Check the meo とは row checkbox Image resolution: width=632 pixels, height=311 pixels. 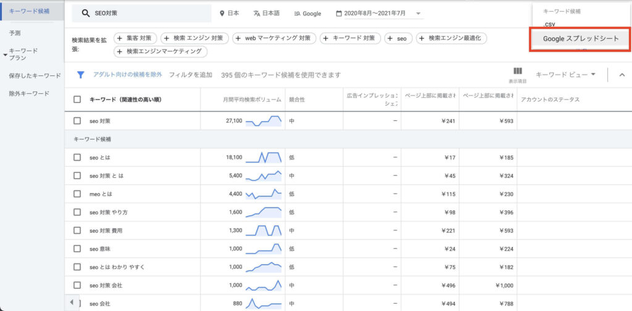click(77, 194)
